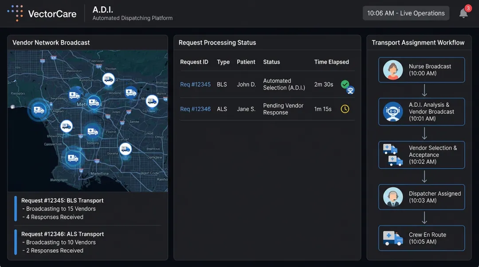Viewport: 479px width, 267px height.
Task: Click the Vendor Selection ambulances icon
Action: pyautogui.click(x=393, y=155)
